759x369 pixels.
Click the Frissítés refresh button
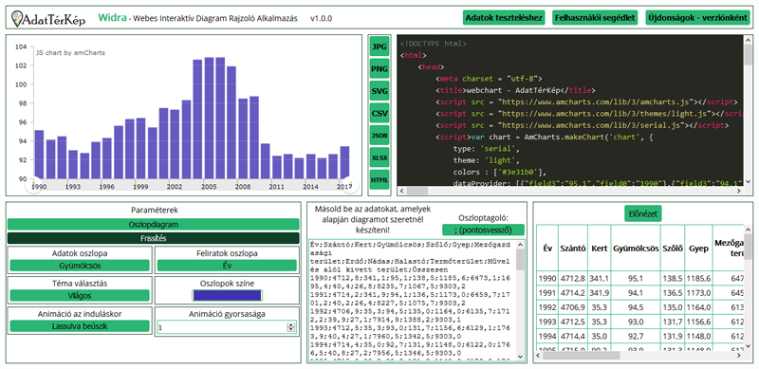[154, 238]
